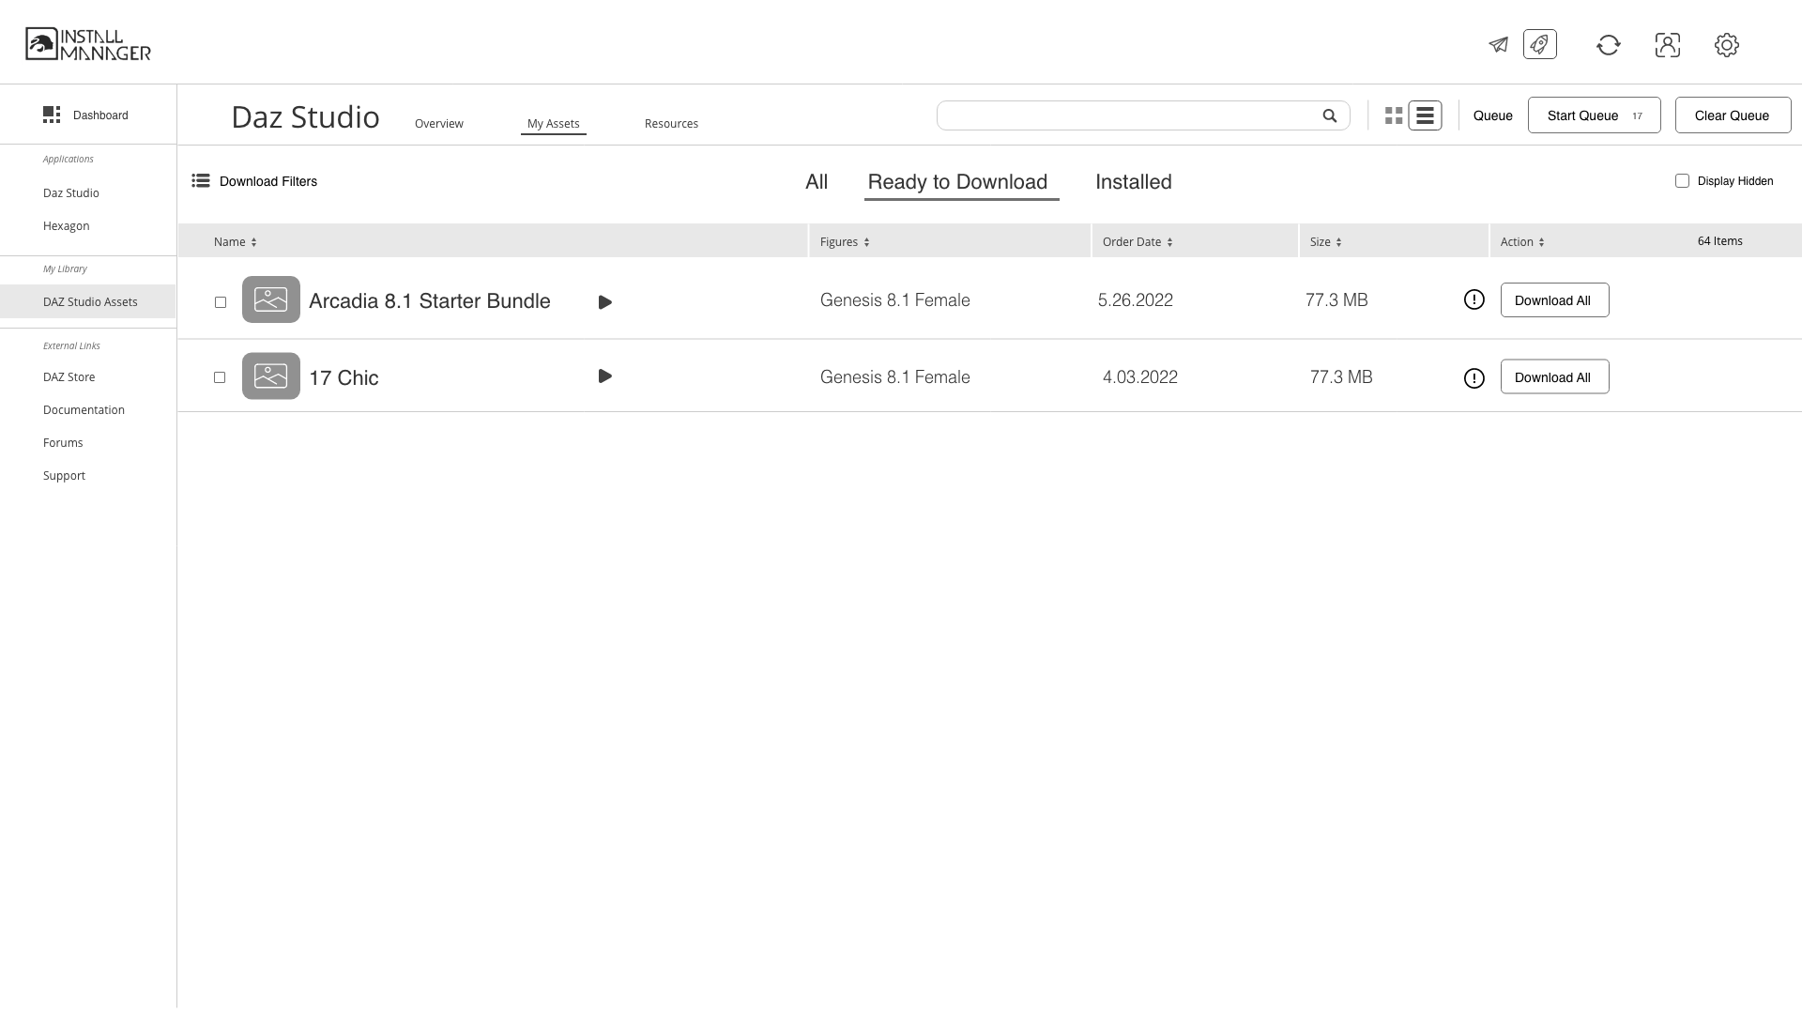Switch to grid view

point(1394,115)
